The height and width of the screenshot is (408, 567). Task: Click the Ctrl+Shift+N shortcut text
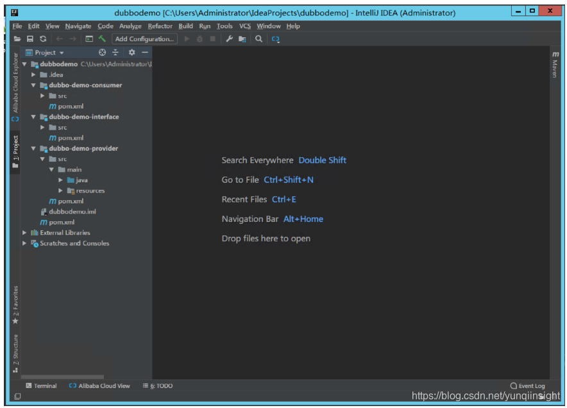(289, 180)
